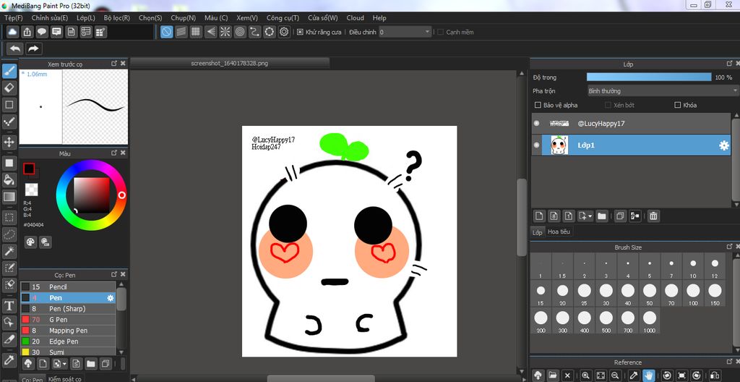Open snap settings gear icon

click(284, 32)
